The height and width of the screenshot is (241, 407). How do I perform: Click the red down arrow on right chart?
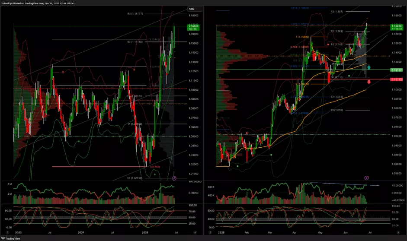pos(369,82)
